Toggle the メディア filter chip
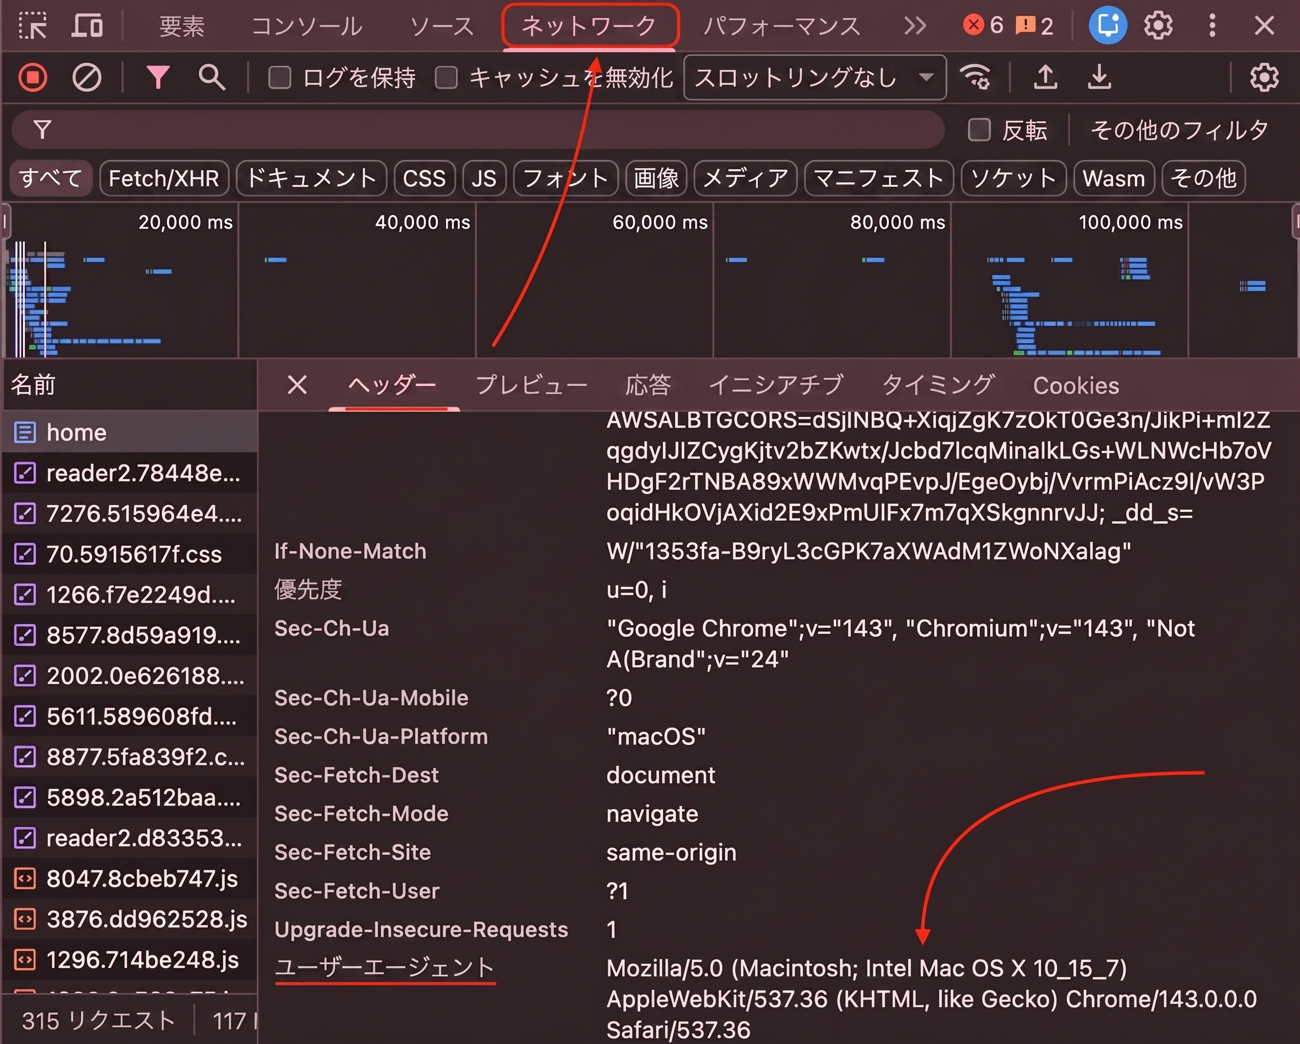 coord(746,178)
